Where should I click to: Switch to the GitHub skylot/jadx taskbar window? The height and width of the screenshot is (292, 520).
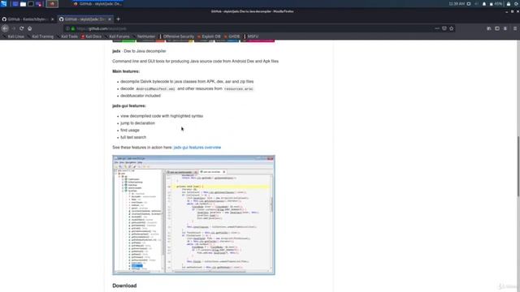tap(97, 4)
